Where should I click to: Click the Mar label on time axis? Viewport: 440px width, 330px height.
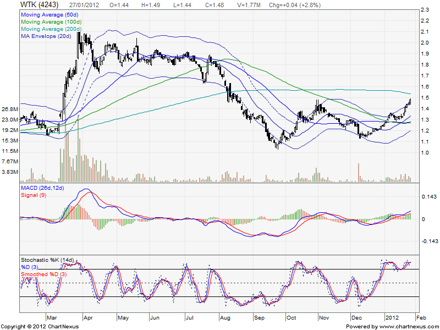52,318
